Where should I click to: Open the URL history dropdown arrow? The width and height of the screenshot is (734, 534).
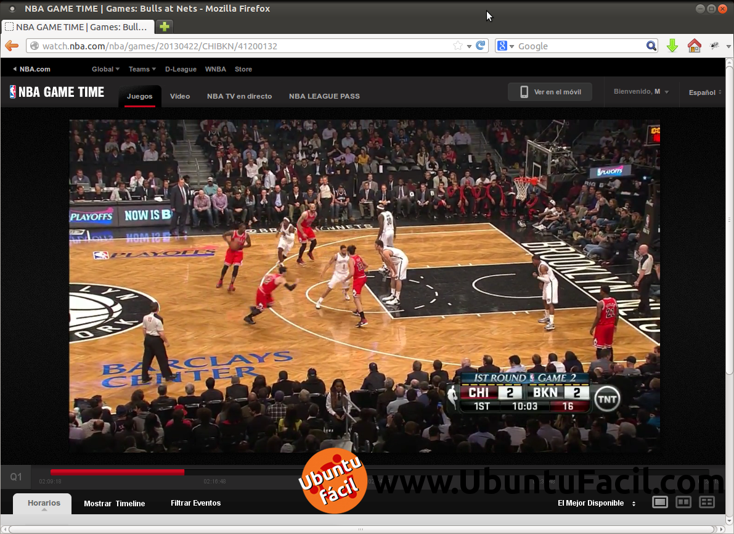tap(469, 46)
